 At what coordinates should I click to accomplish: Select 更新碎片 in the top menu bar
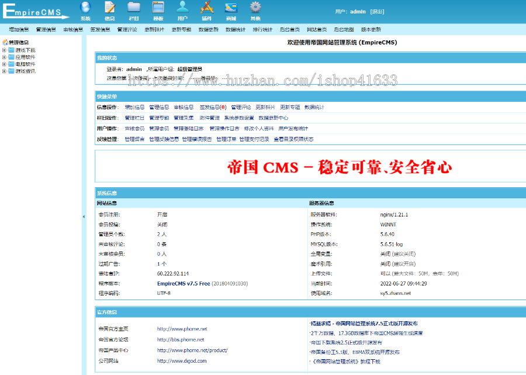point(154,29)
